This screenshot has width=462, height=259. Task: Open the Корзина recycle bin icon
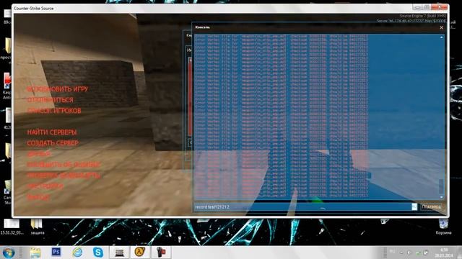(x=443, y=227)
